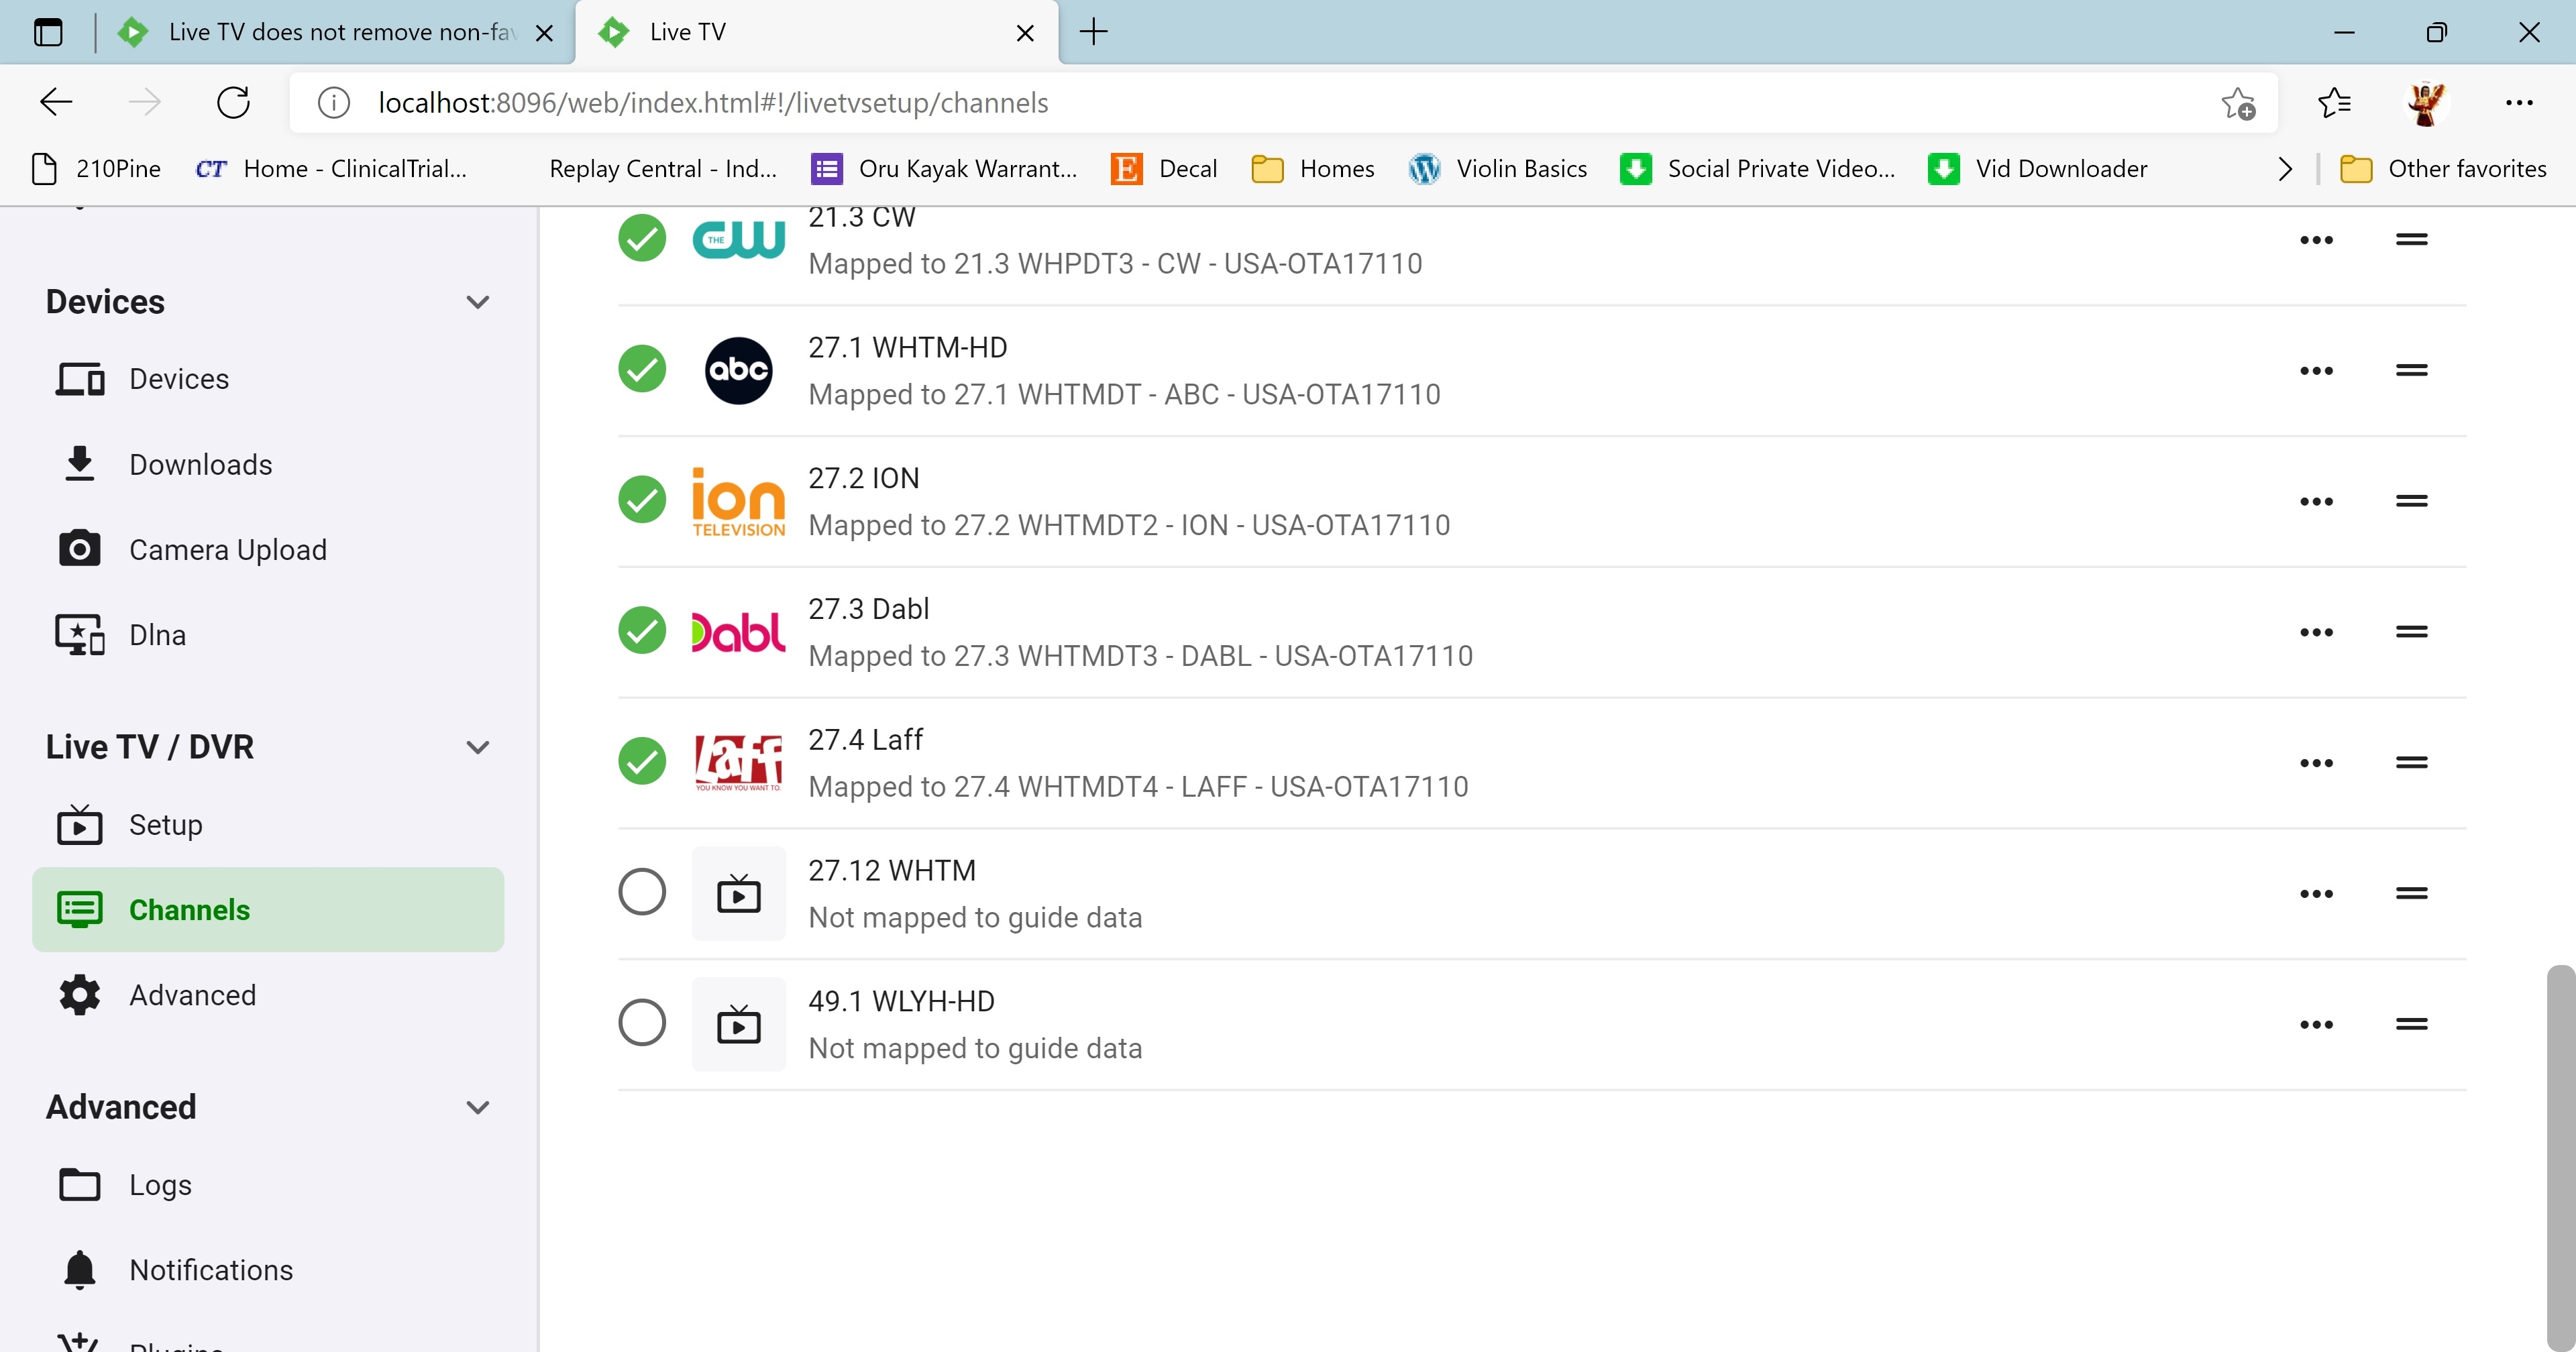The image size is (2576, 1352).
Task: Click the Downloads sidebar icon
Action: [x=79, y=465]
